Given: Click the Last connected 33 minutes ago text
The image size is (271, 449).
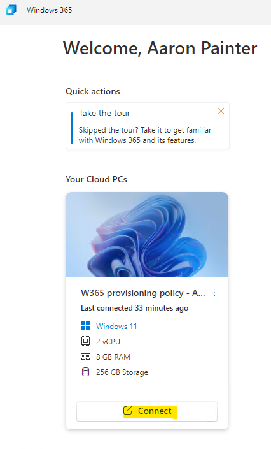Looking at the screenshot, I should (134, 308).
